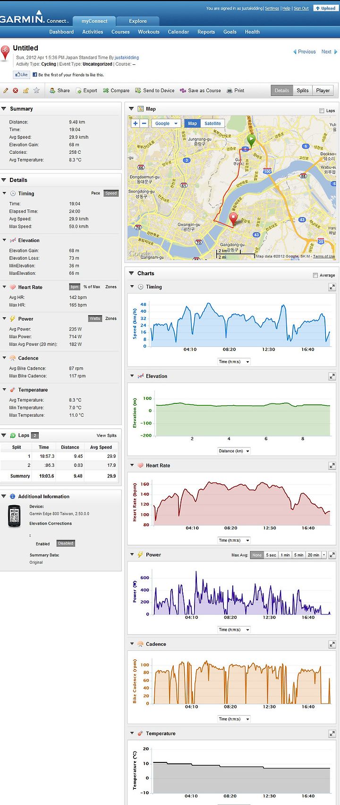Screen dimensions: 340x805
Task: Click Save as Course
Action: (x=200, y=90)
